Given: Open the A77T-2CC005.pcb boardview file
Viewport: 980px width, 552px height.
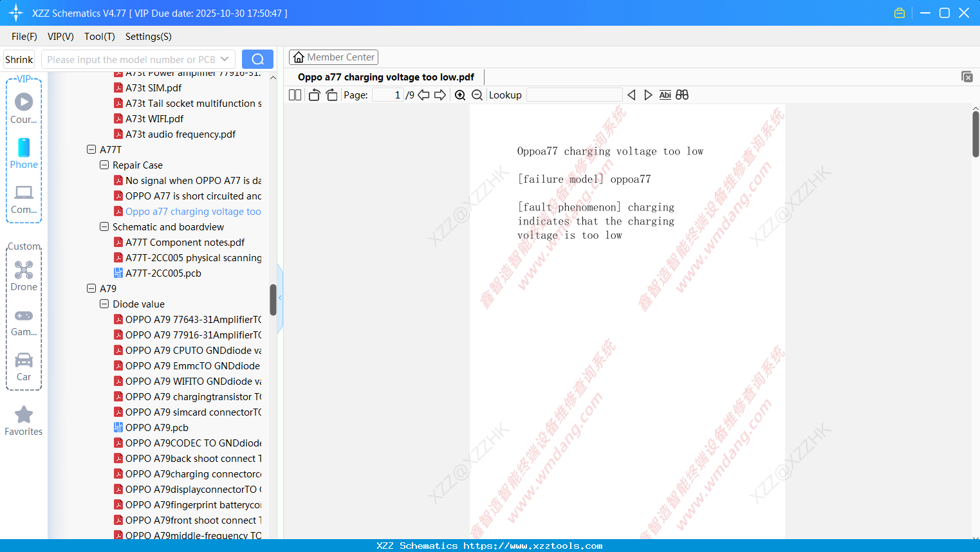Looking at the screenshot, I should tap(163, 273).
